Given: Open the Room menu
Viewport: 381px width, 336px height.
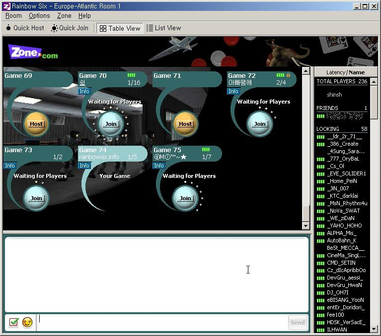Looking at the screenshot, I should click(13, 16).
